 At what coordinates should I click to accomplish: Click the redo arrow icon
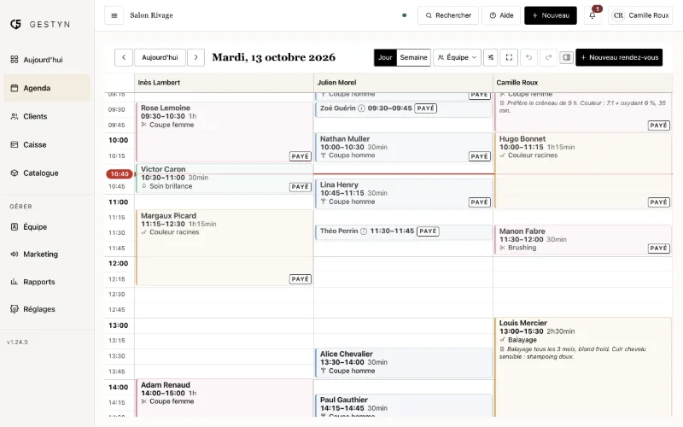pos(548,57)
